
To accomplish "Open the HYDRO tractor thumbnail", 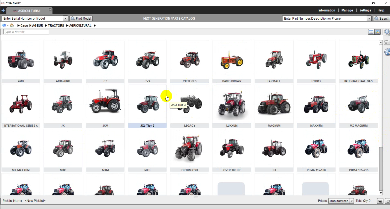I will [316, 62].
